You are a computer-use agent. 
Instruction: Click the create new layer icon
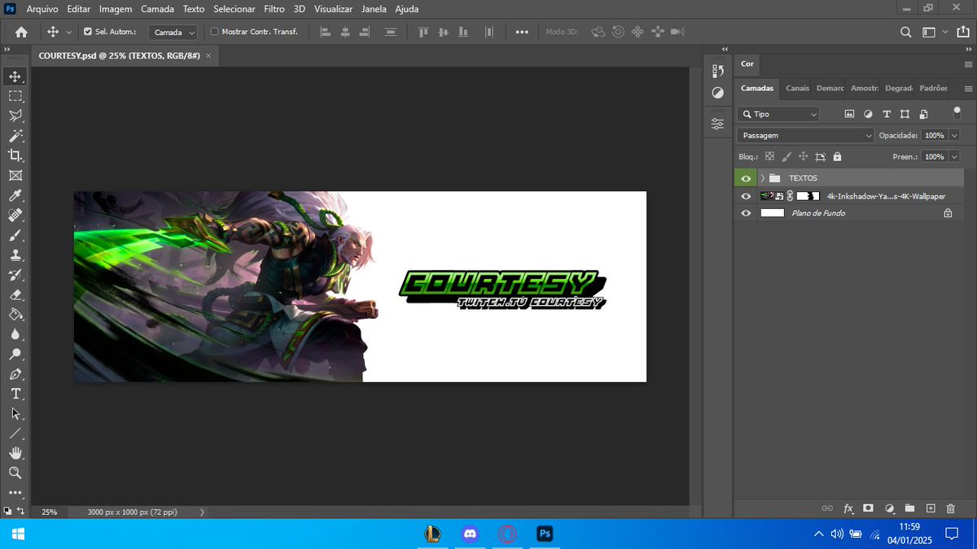pos(931,508)
